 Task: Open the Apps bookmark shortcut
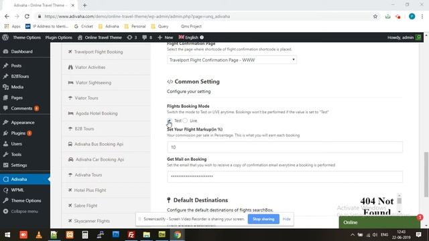(x=12, y=26)
